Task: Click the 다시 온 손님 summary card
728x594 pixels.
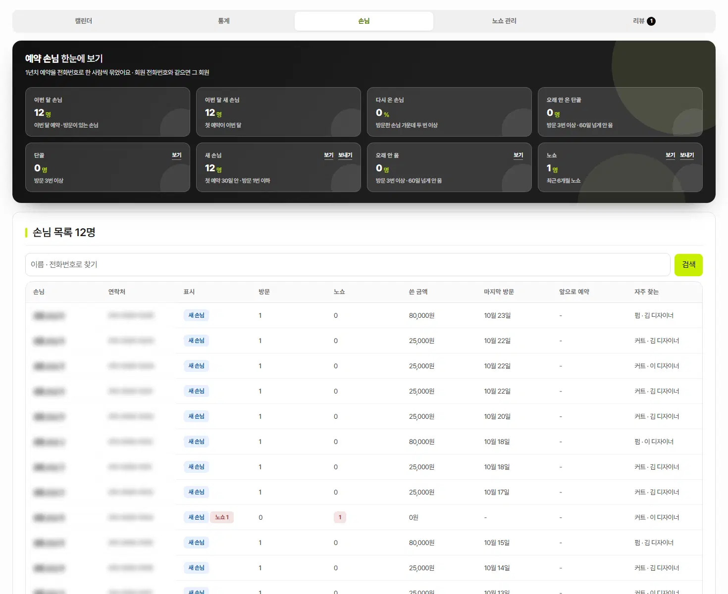Action: pyautogui.click(x=449, y=112)
